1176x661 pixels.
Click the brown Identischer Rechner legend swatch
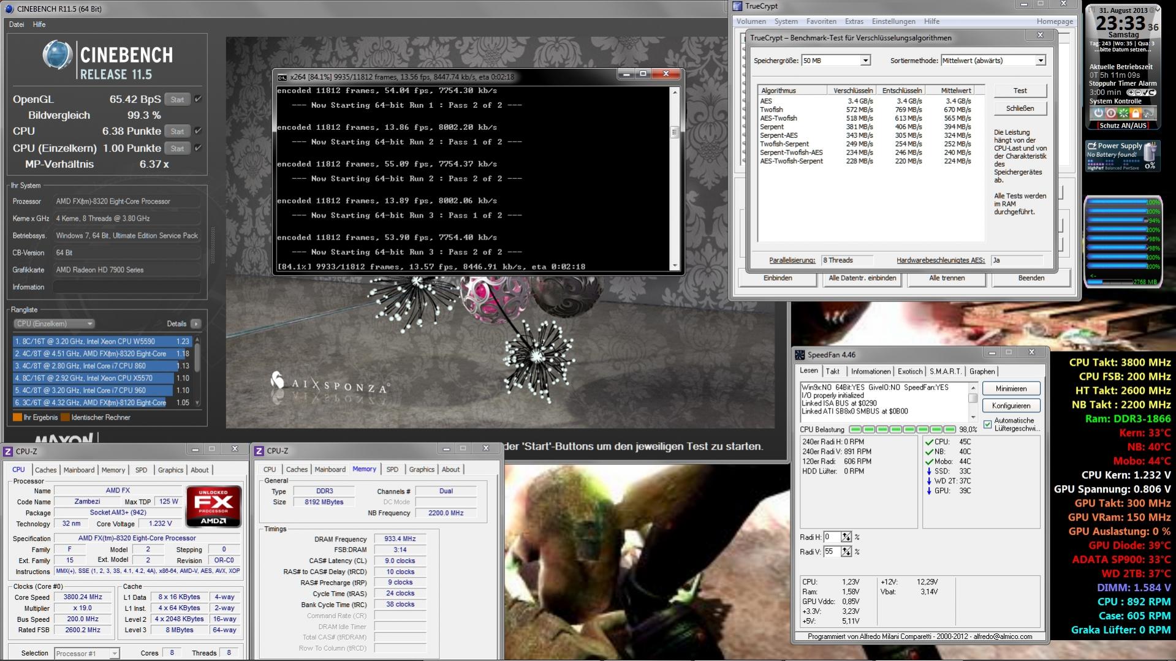point(65,417)
